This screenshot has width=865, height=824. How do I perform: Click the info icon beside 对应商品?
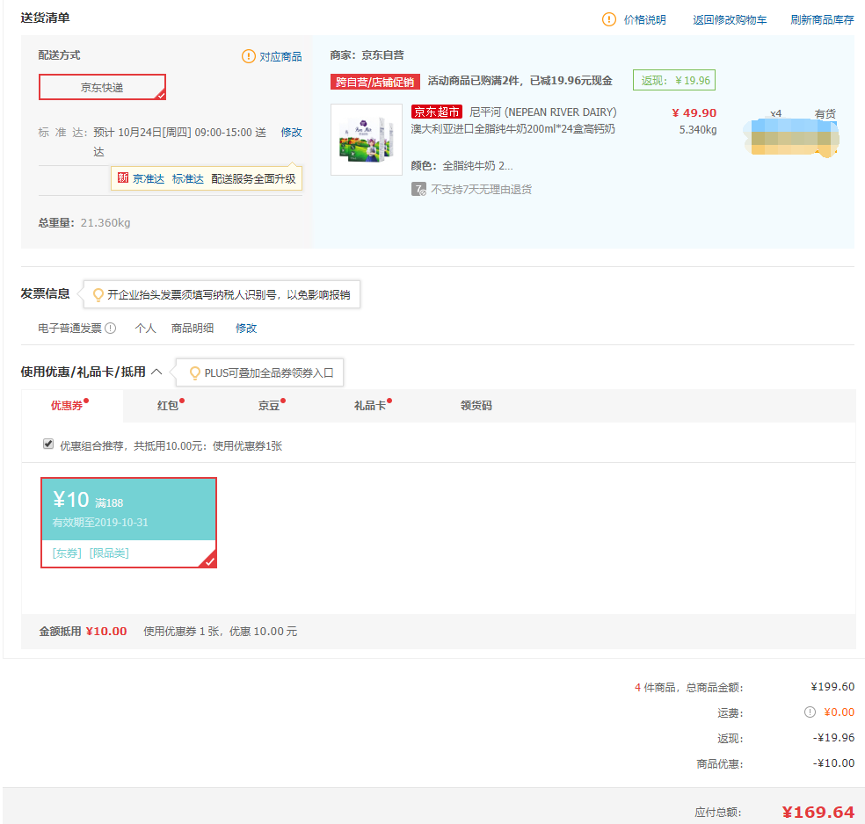point(248,56)
